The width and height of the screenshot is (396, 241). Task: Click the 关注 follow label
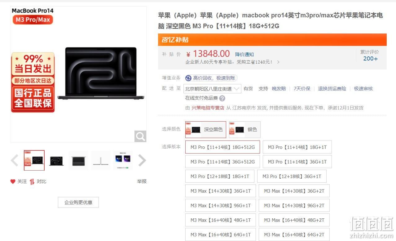22,181
